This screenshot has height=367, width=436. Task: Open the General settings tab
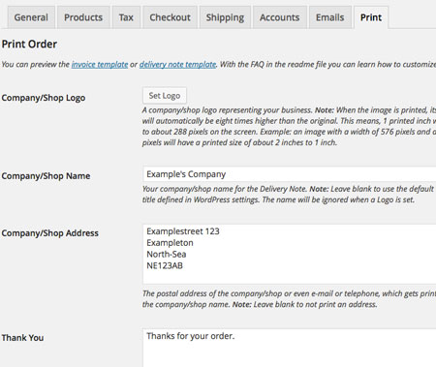click(31, 17)
